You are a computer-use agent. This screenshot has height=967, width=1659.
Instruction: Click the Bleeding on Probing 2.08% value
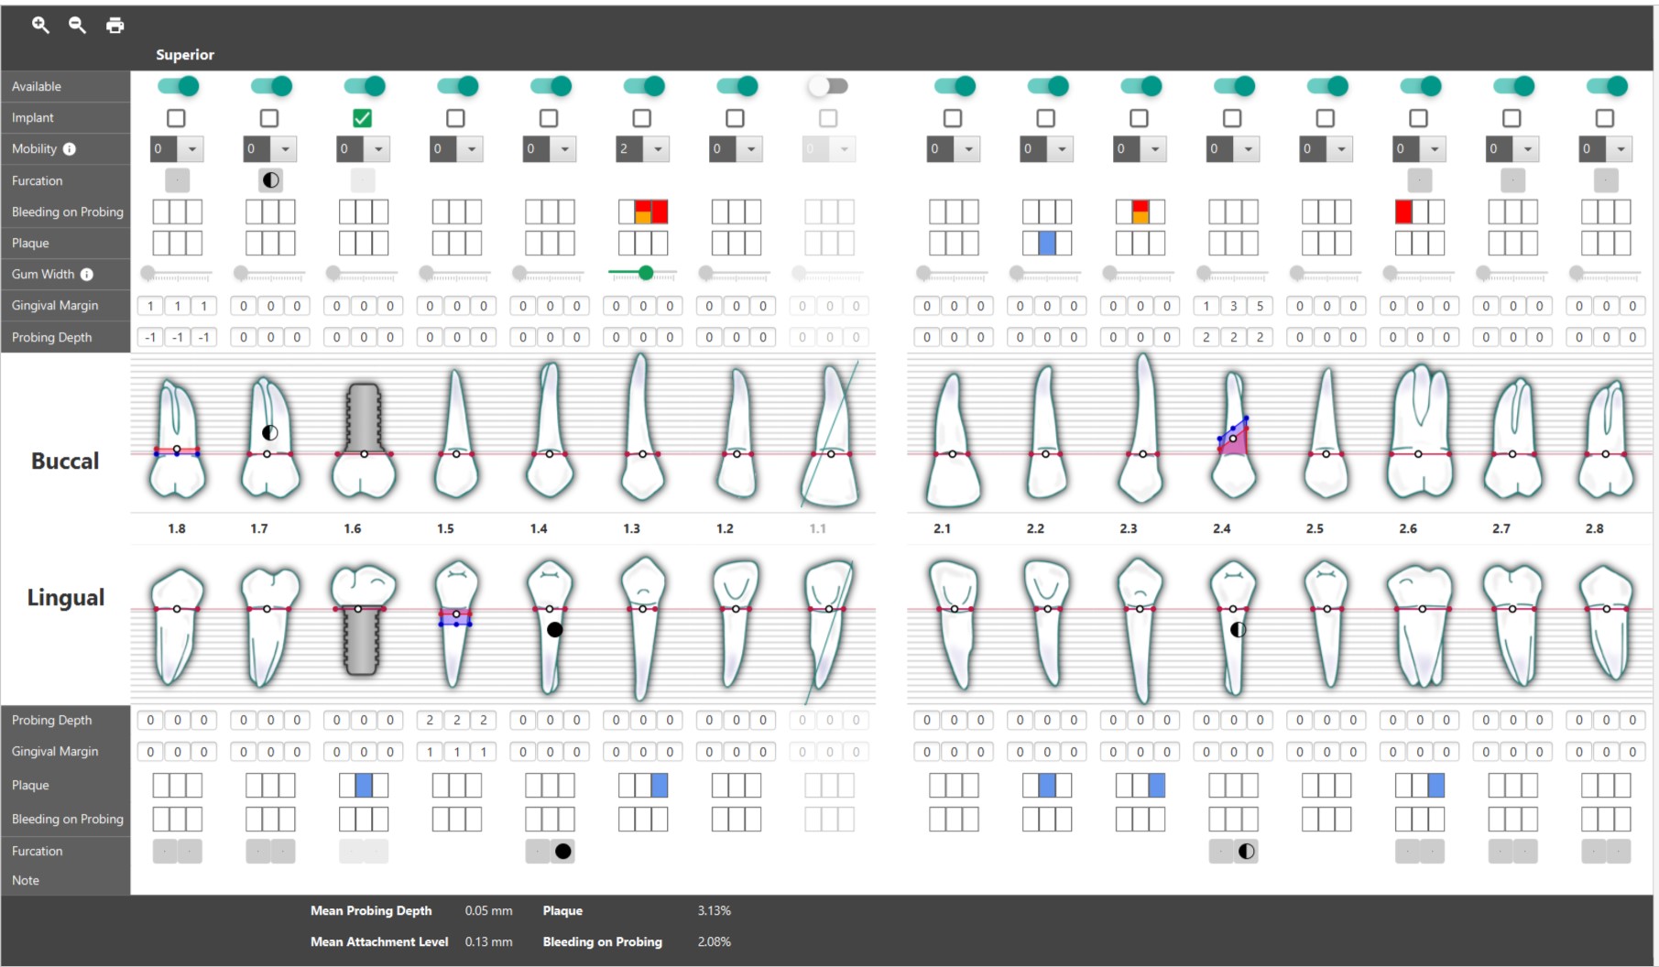714,941
